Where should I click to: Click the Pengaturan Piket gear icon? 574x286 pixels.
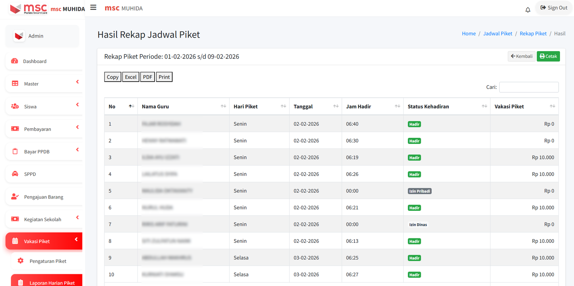(20, 261)
